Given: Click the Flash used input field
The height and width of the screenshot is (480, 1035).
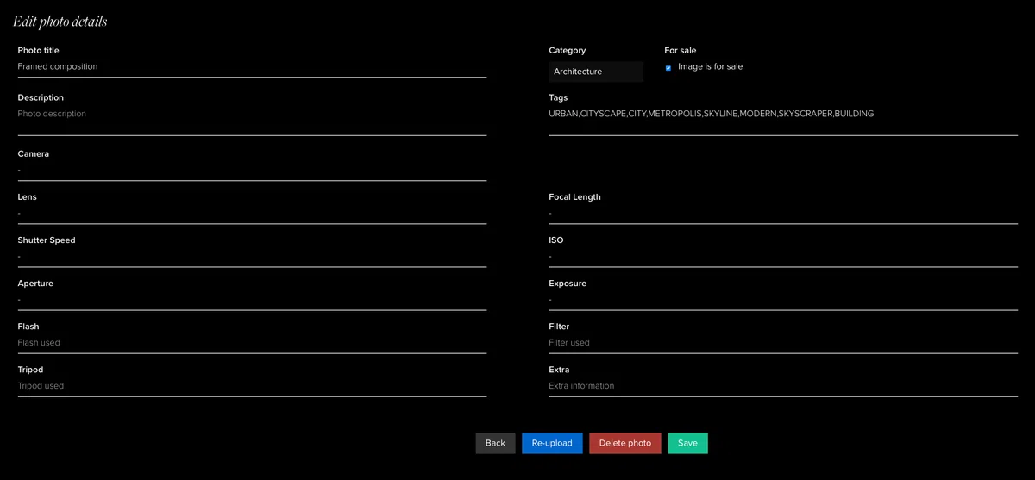Looking at the screenshot, I should pos(252,343).
